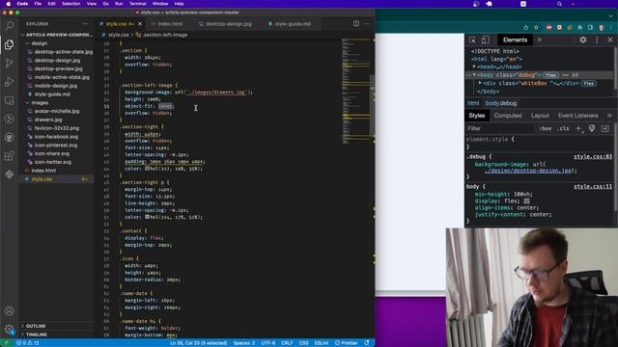Image resolution: width=618 pixels, height=347 pixels.
Task: Open the Explorer view in activity bar
Action: [9, 44]
